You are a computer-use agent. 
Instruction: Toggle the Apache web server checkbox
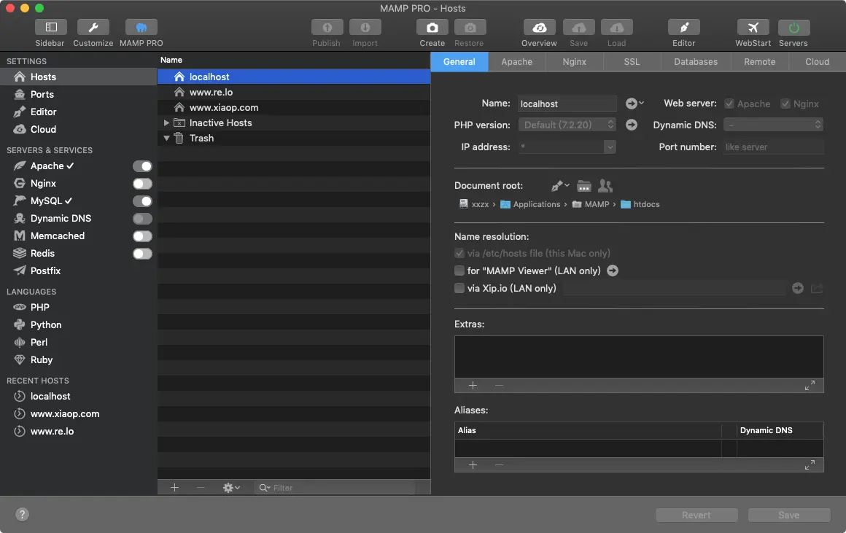point(729,104)
